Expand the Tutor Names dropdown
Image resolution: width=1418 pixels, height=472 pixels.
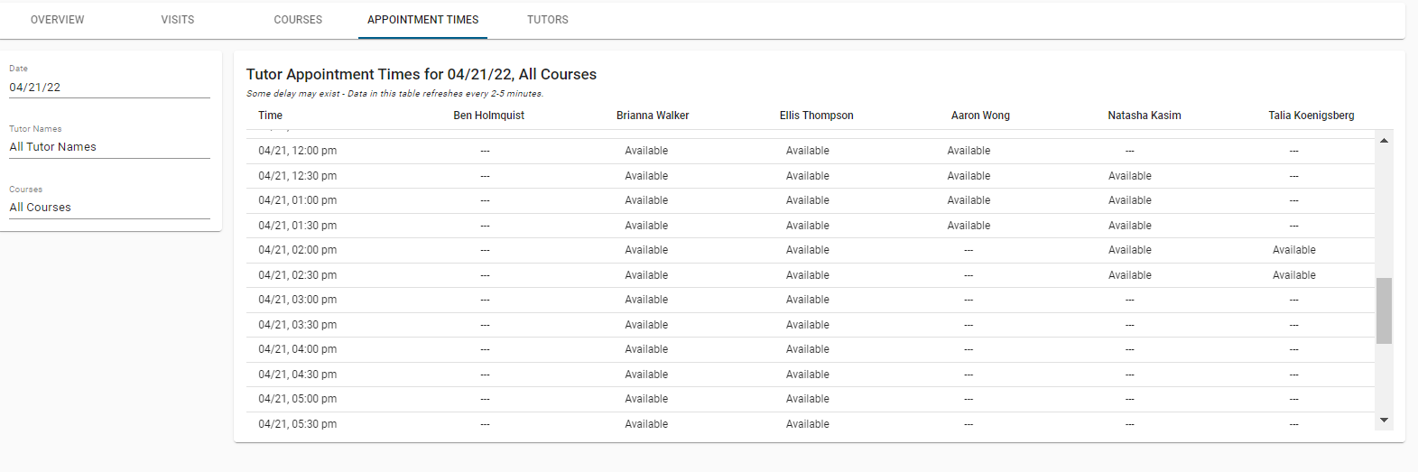tap(109, 147)
